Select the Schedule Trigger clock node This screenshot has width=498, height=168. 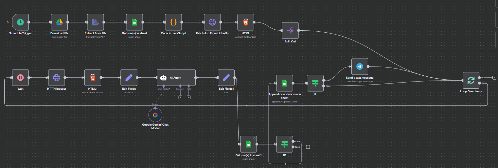(x=20, y=22)
